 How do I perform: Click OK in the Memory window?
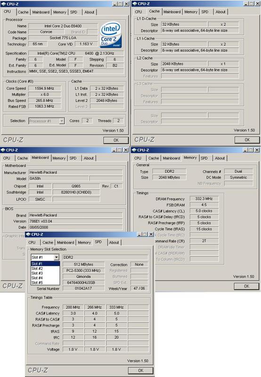(x=246, y=286)
